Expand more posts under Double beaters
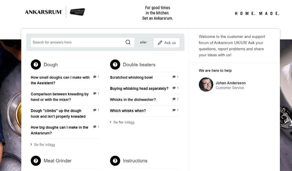Image resolution: width=292 pixels, height=171 pixels. click(x=122, y=122)
